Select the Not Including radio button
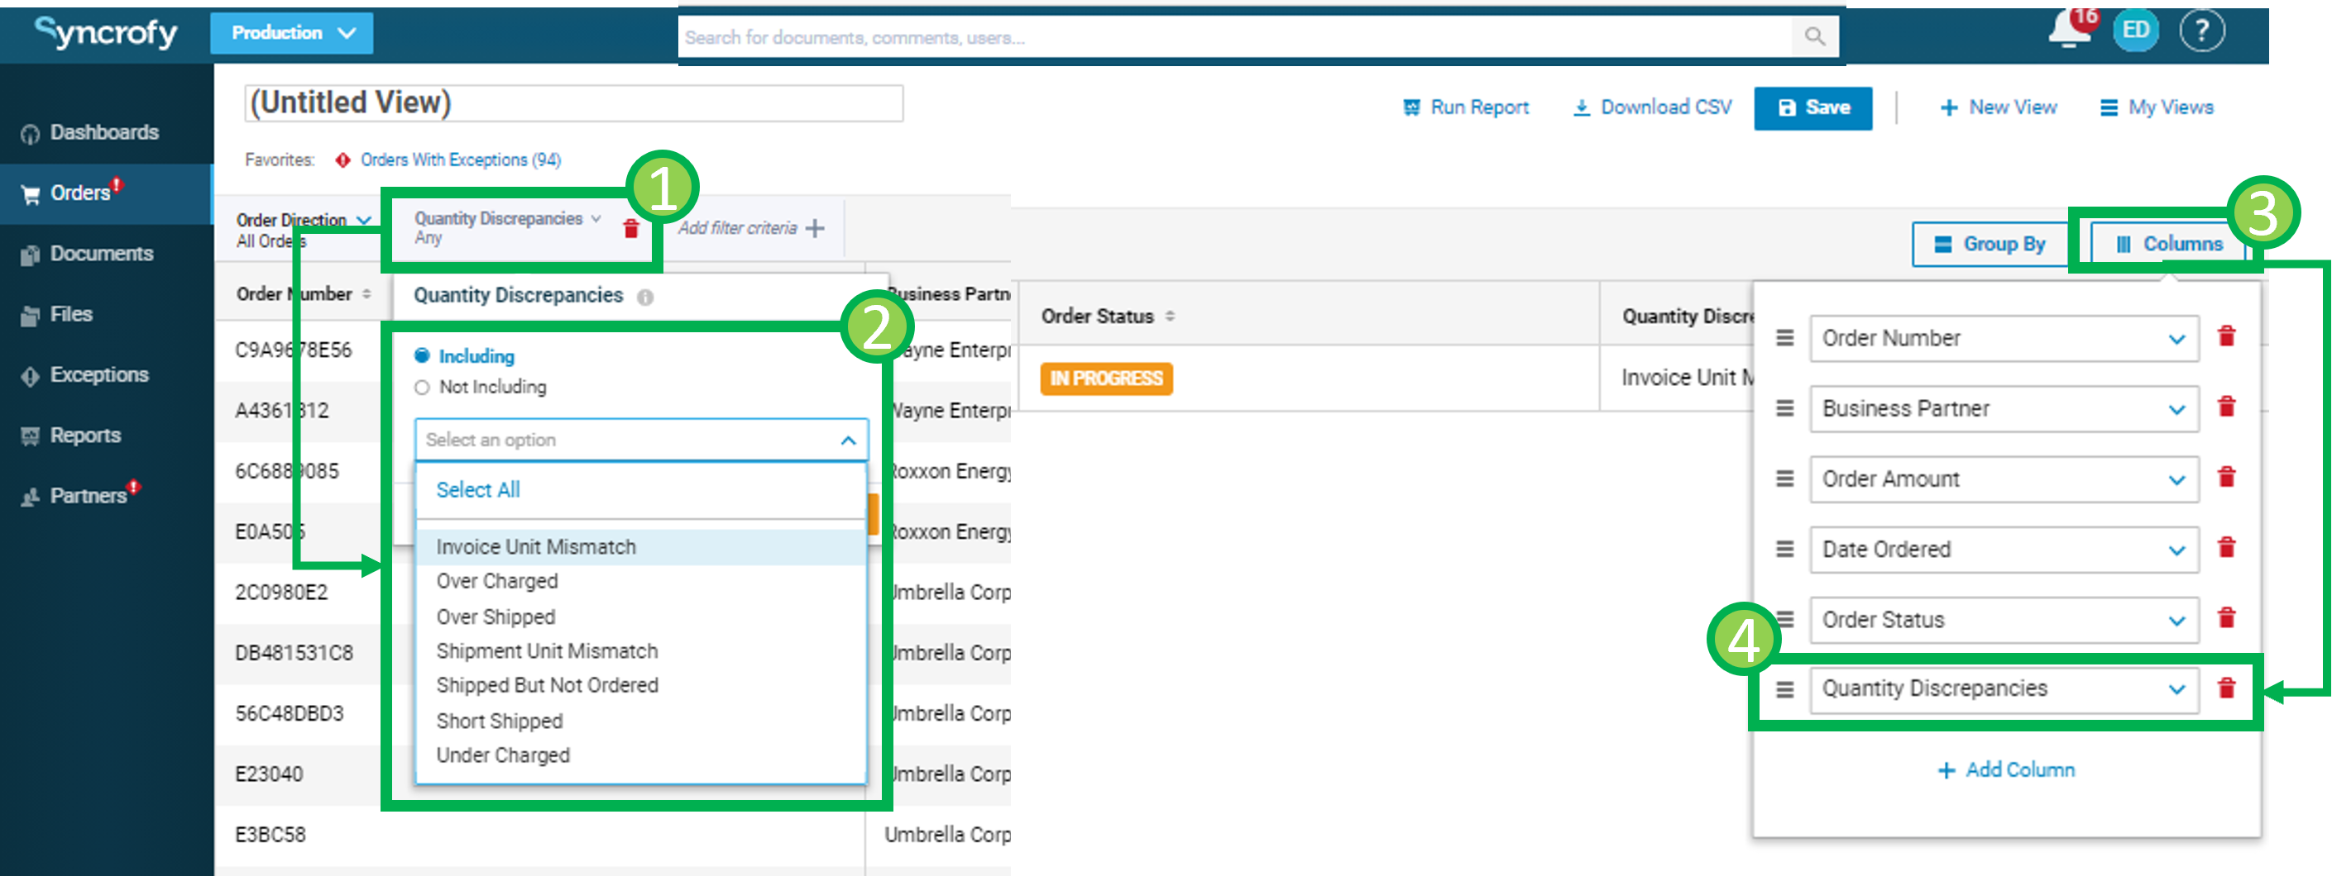Screen dimensions: 2332x881 (x=421, y=388)
